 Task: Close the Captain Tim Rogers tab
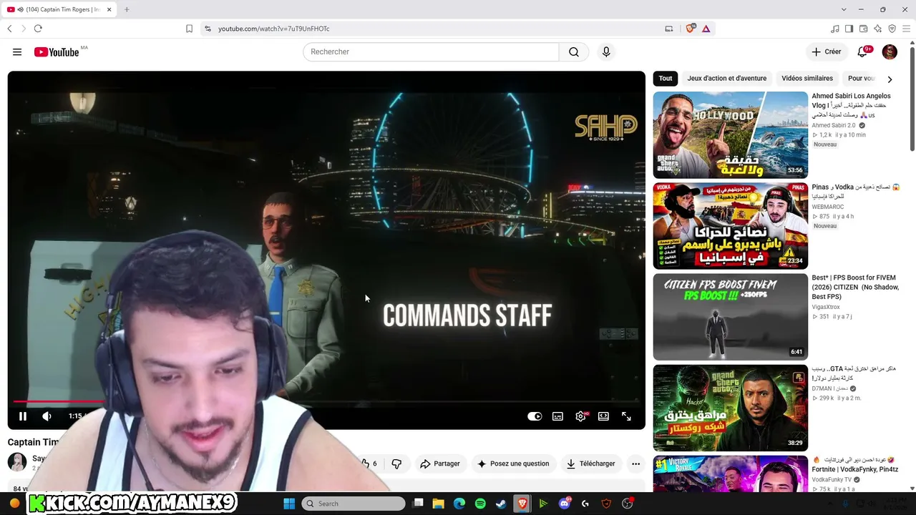109,9
